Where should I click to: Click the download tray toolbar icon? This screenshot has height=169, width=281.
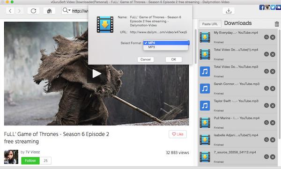[x=229, y=11]
